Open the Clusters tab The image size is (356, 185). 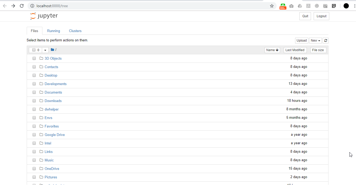click(x=75, y=31)
